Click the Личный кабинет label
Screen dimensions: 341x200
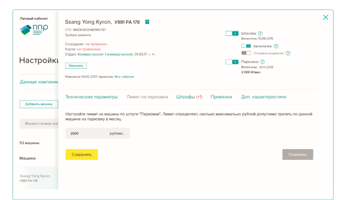(x=34, y=18)
